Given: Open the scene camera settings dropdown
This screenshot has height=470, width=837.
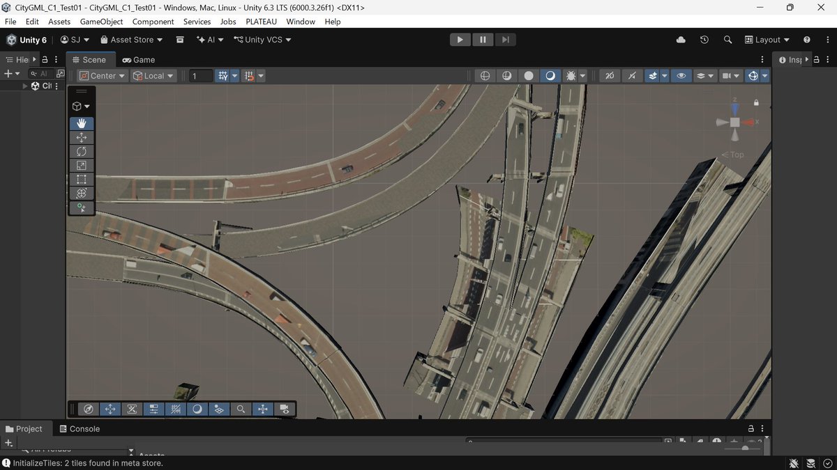Looking at the screenshot, I should 730,76.
